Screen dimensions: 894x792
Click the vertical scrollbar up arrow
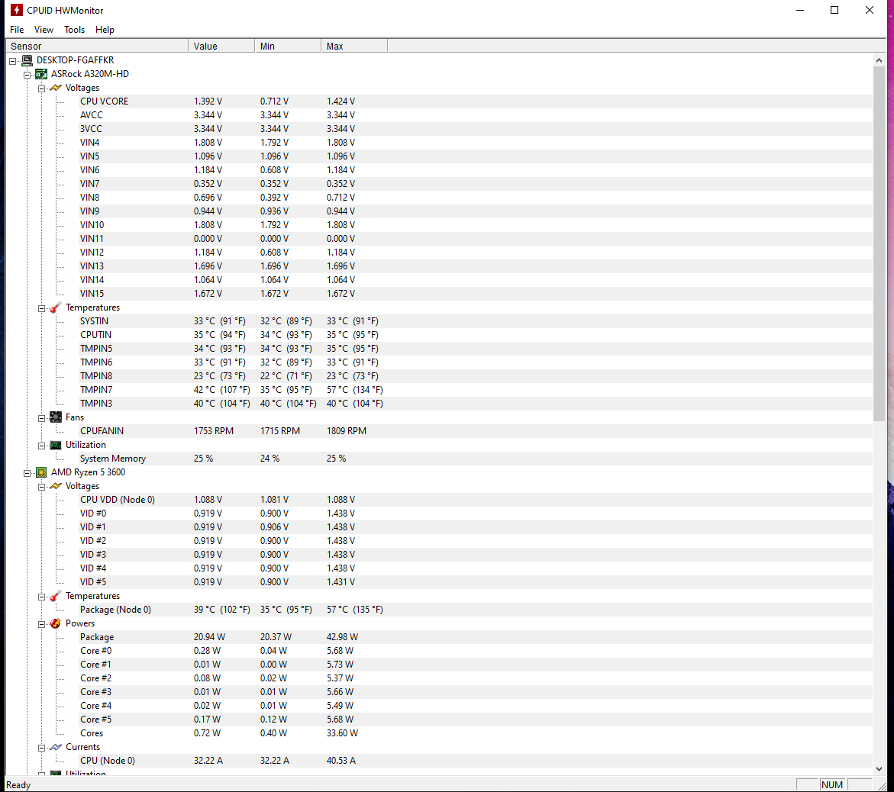[x=879, y=60]
